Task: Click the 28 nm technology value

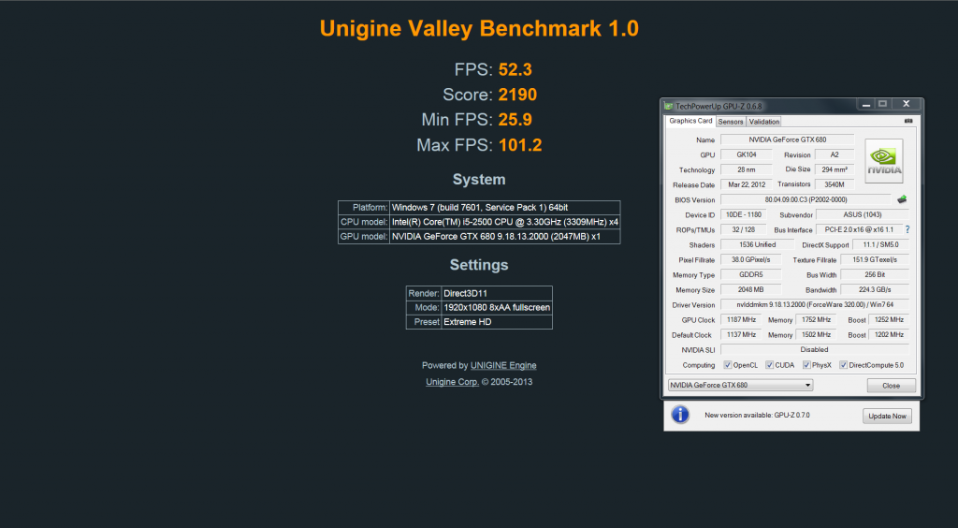Action: (x=746, y=169)
